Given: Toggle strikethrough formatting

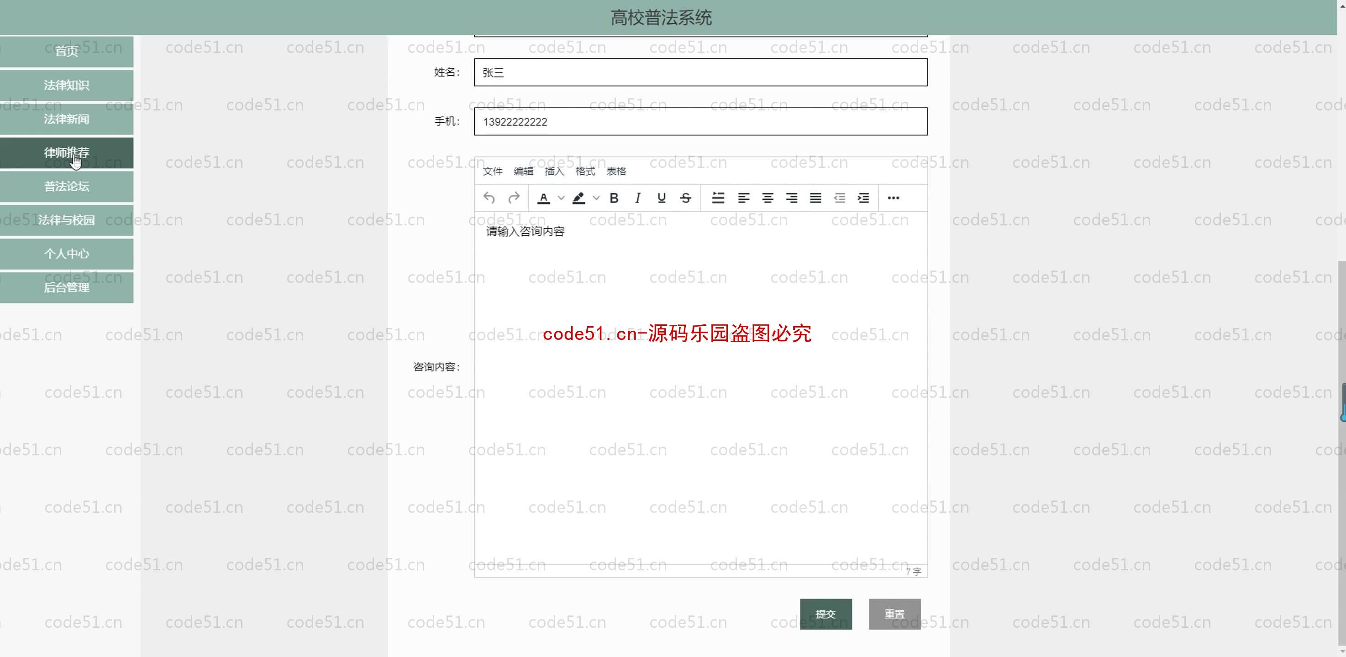Looking at the screenshot, I should (x=685, y=198).
